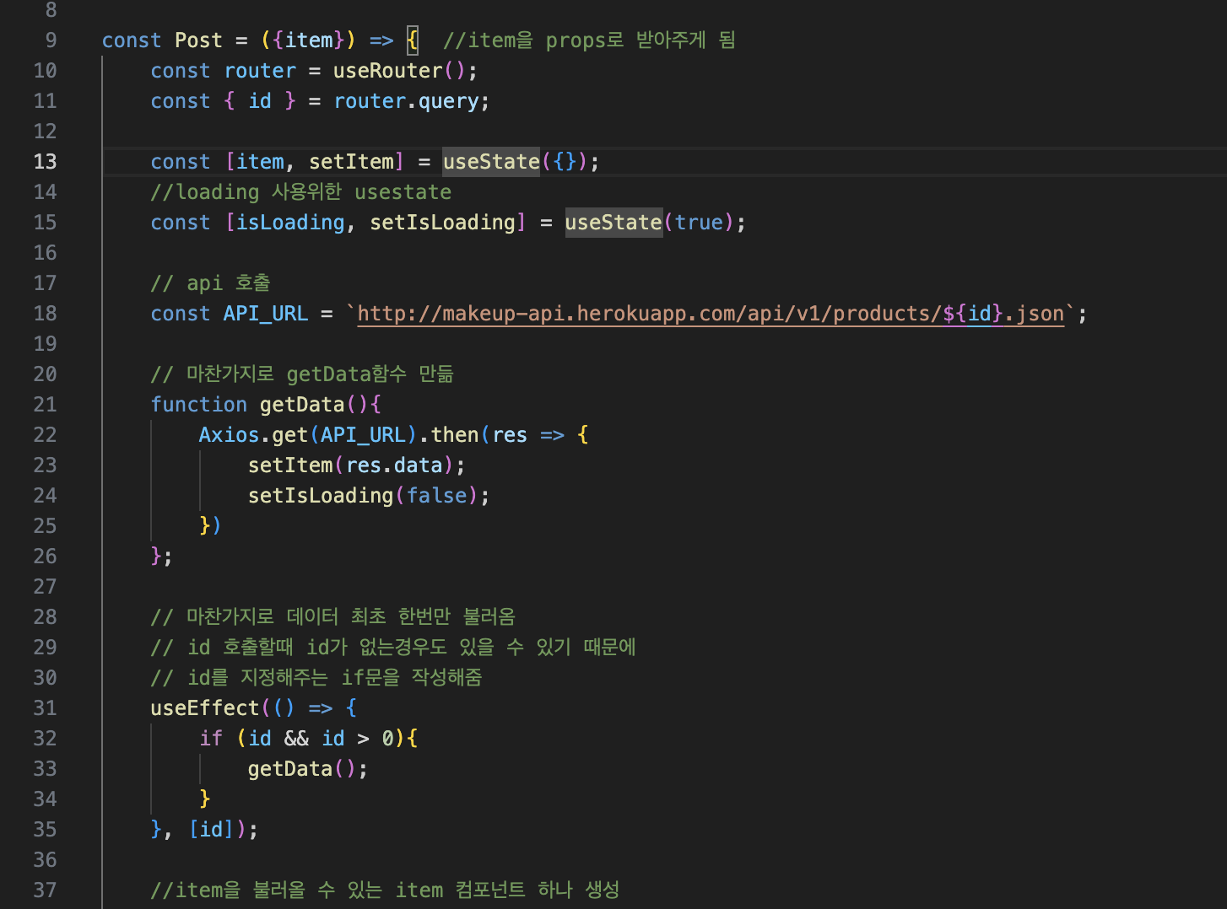This screenshot has height=909, width=1227.
Task: Click comment '// api 호출'
Action: point(210,283)
